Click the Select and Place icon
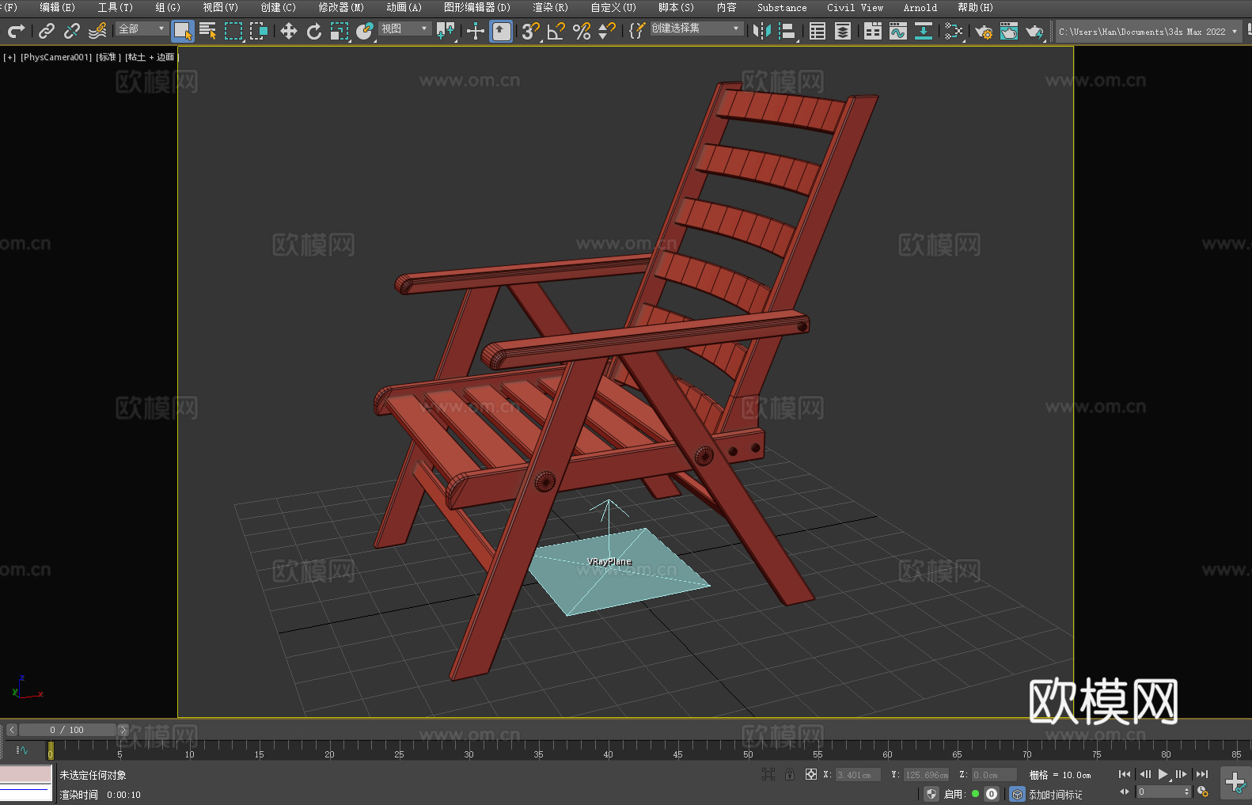Image resolution: width=1252 pixels, height=805 pixels. [365, 31]
